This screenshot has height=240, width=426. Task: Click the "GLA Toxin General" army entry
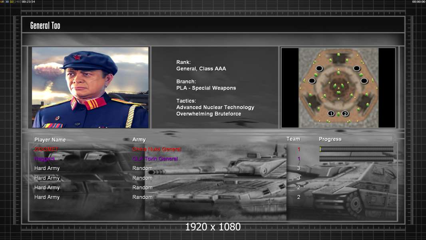tap(155, 159)
